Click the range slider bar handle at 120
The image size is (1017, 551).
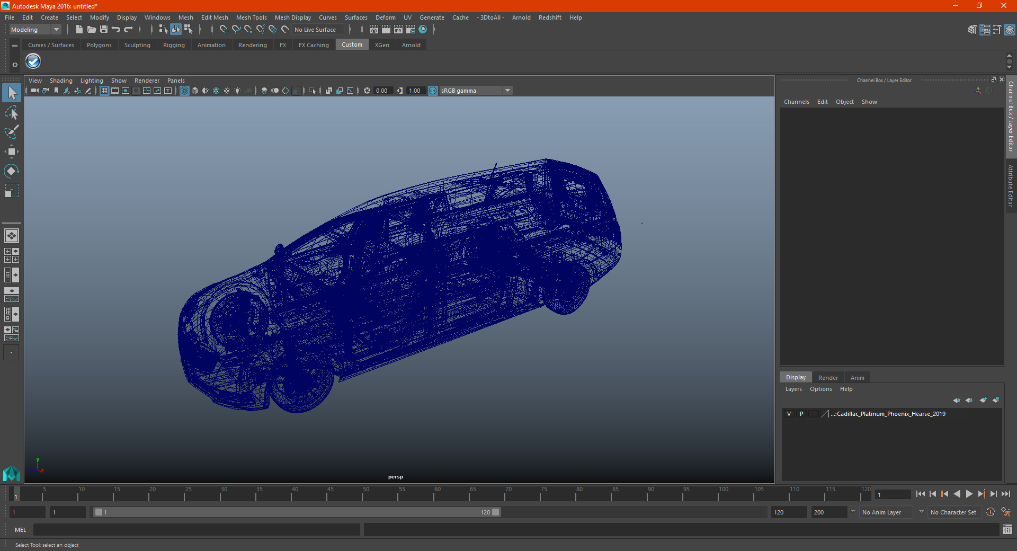(496, 512)
